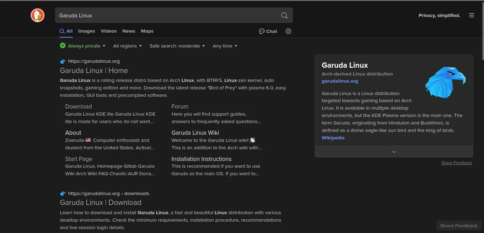Click the Garuda eagle logo image

point(445,82)
